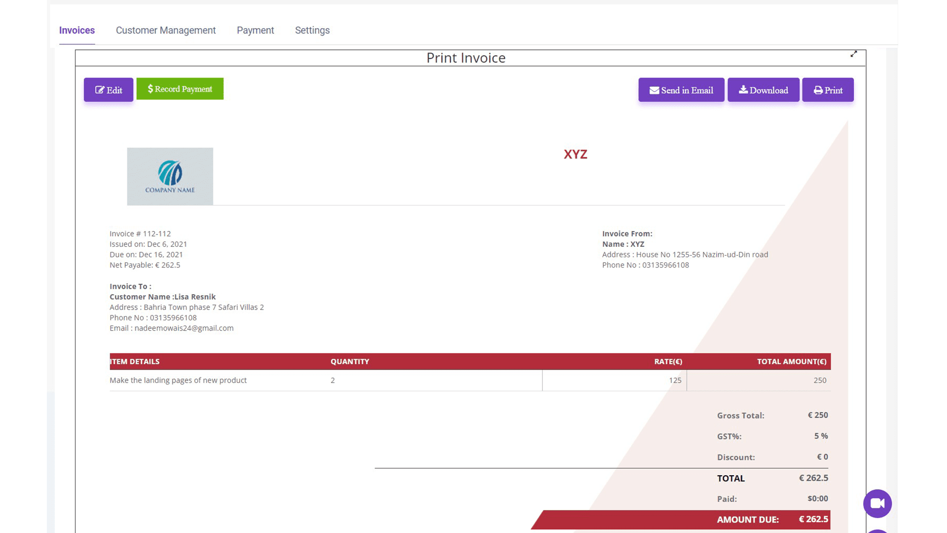Click the Company Name logo image
Image resolution: width=947 pixels, height=533 pixels.
click(x=170, y=176)
